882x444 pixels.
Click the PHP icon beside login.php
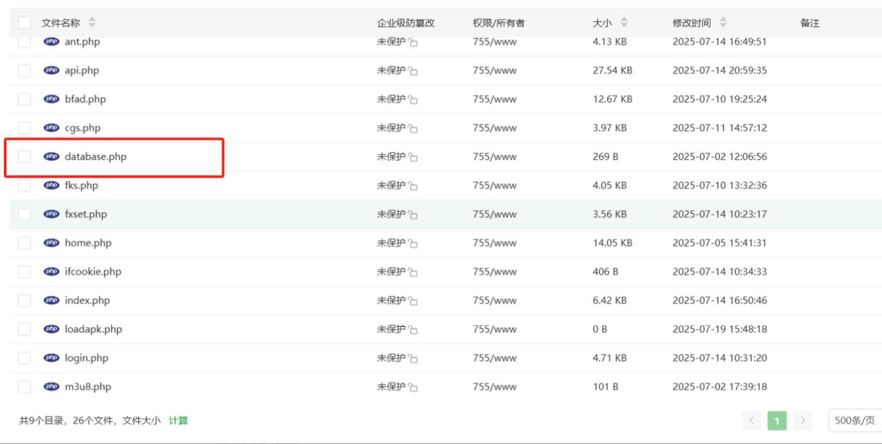(51, 358)
